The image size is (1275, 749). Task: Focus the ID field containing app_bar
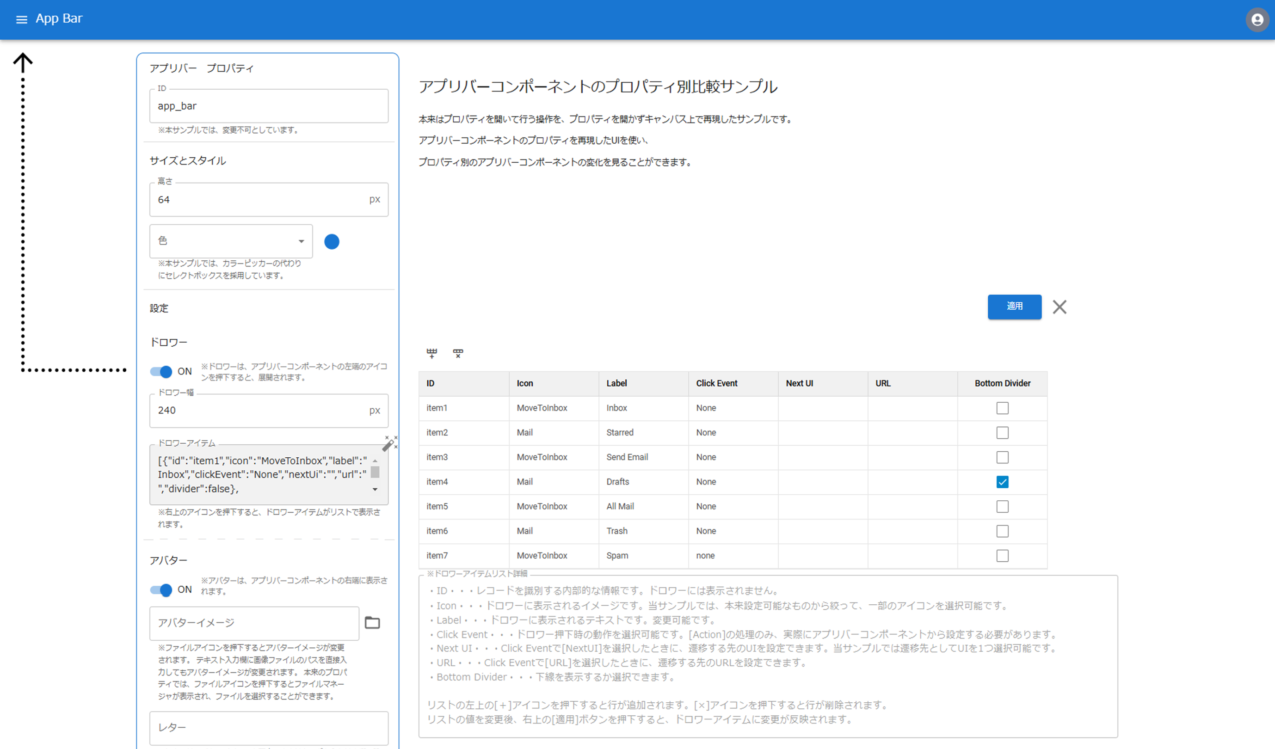(x=269, y=106)
